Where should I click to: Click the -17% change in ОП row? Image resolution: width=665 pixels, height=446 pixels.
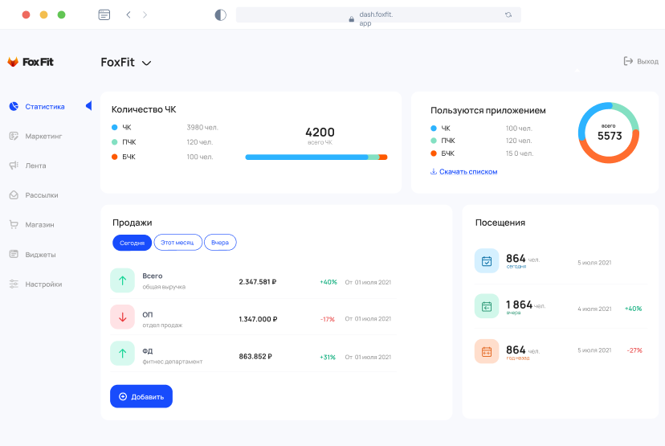point(328,319)
